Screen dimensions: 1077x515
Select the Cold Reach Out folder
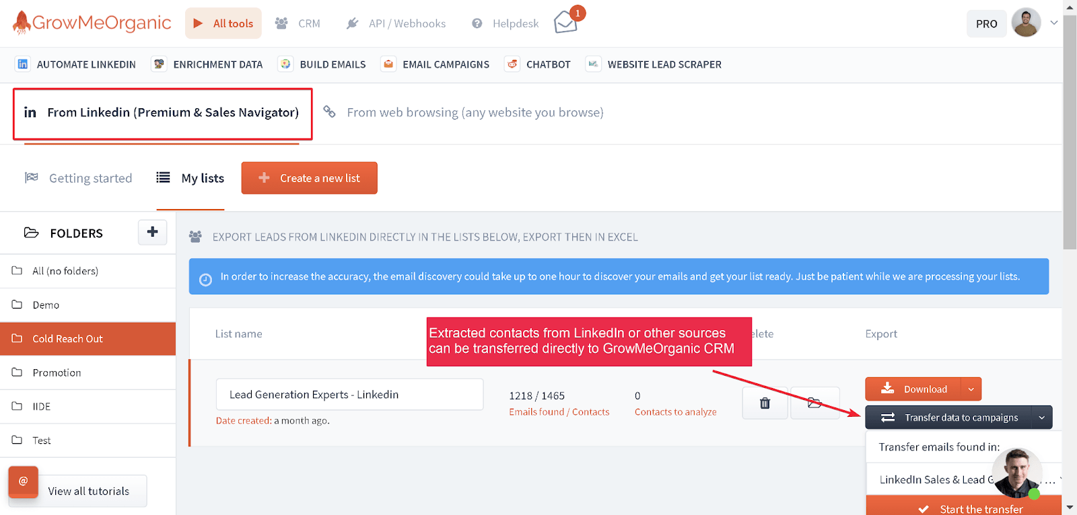coord(88,339)
